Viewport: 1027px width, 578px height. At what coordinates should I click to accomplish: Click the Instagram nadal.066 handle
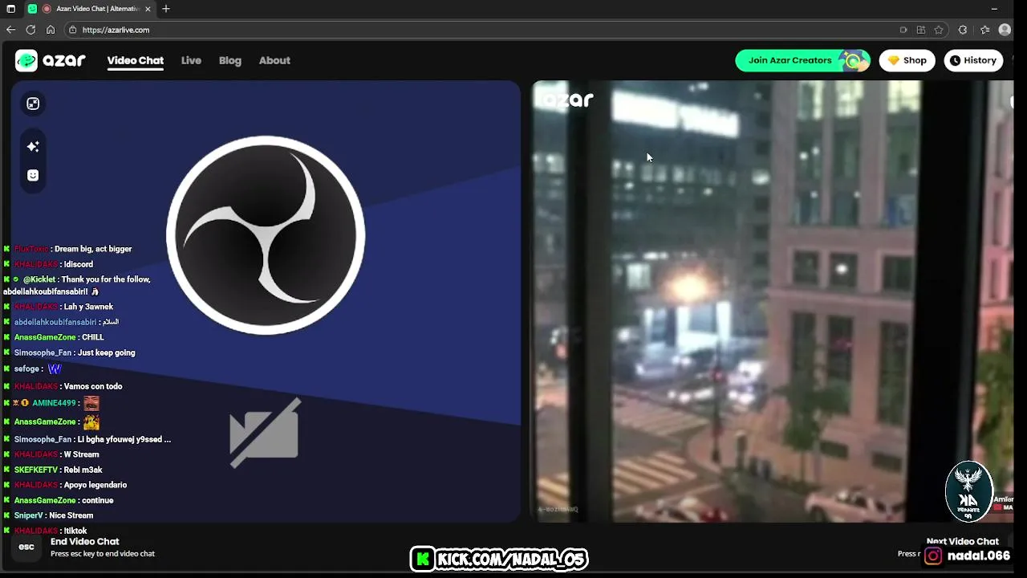pos(968,556)
